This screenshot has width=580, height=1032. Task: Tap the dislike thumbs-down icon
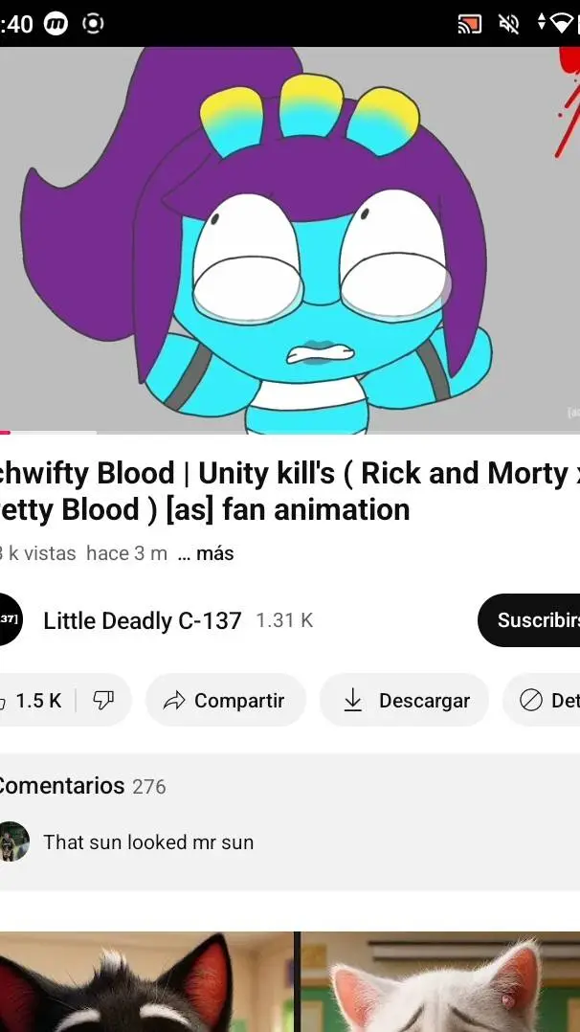pos(103,701)
